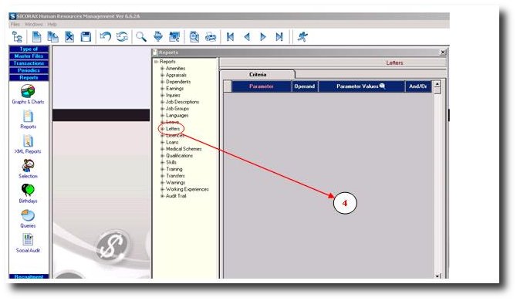The width and height of the screenshot is (517, 301).
Task: Click the Save floppy disk toolbar icon
Action: (86, 36)
